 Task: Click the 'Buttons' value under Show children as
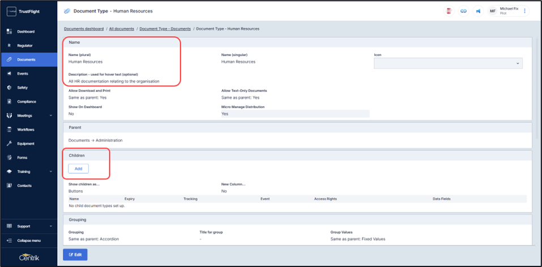76,191
